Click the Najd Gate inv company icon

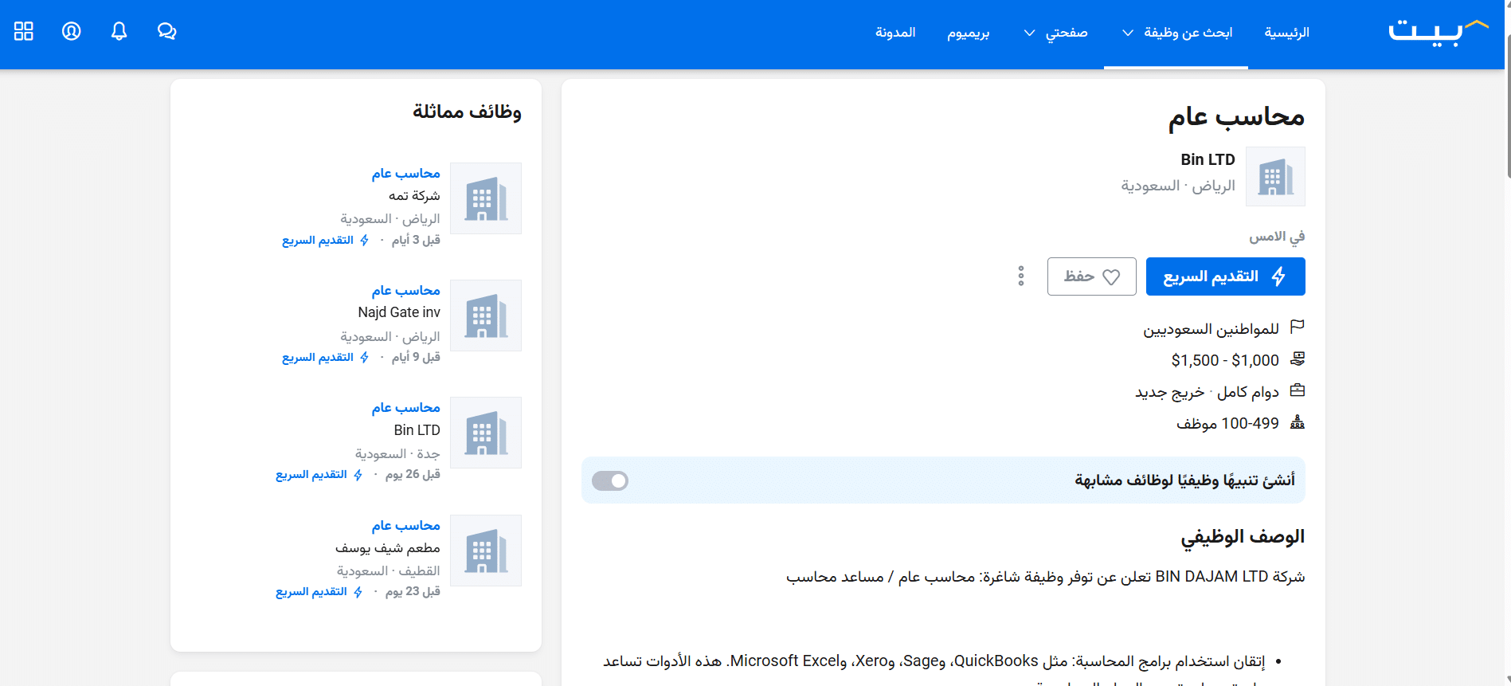(x=486, y=316)
